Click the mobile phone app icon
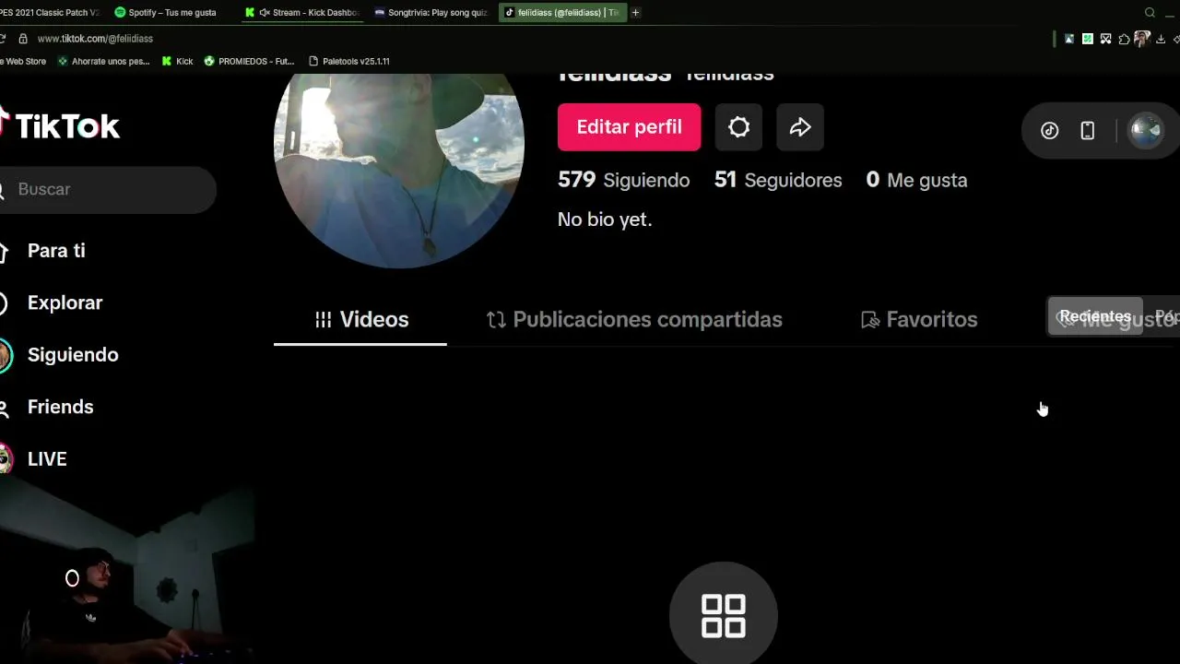The height and width of the screenshot is (664, 1180). pyautogui.click(x=1088, y=130)
